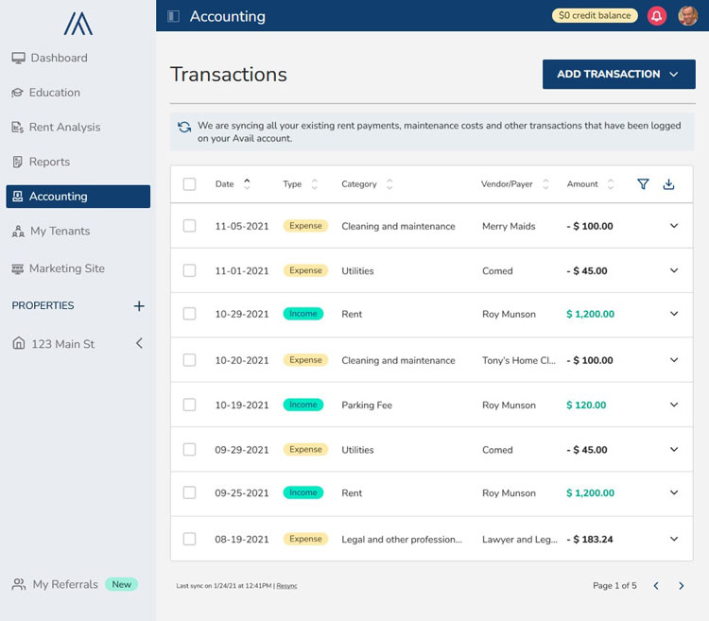Collapse the 123 Main St arrow
This screenshot has width=709, height=621.
point(139,343)
